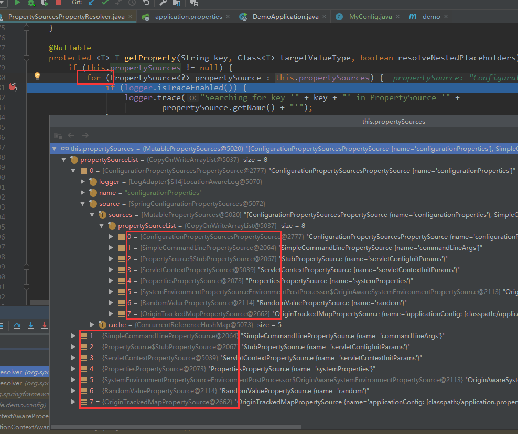Click Step Into blue down arrow

click(31, 326)
